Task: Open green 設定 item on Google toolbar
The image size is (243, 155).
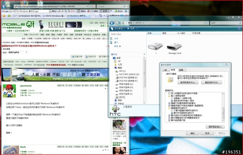Action: pos(119,11)
